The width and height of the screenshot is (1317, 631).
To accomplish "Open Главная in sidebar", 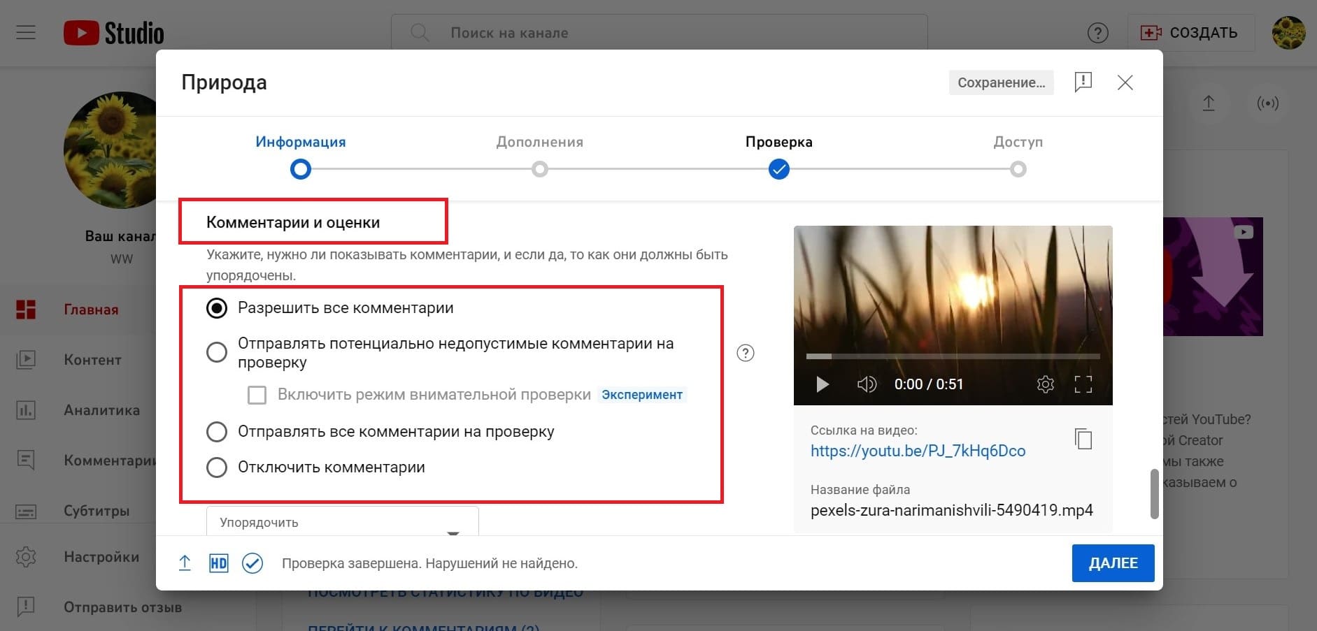I will pos(91,310).
